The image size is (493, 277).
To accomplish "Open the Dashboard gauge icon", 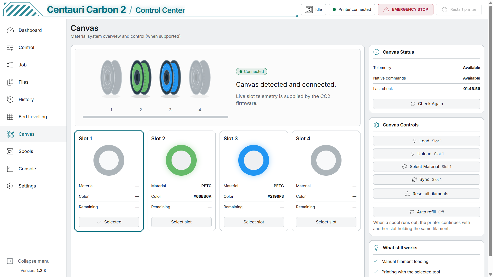I will click(x=10, y=30).
